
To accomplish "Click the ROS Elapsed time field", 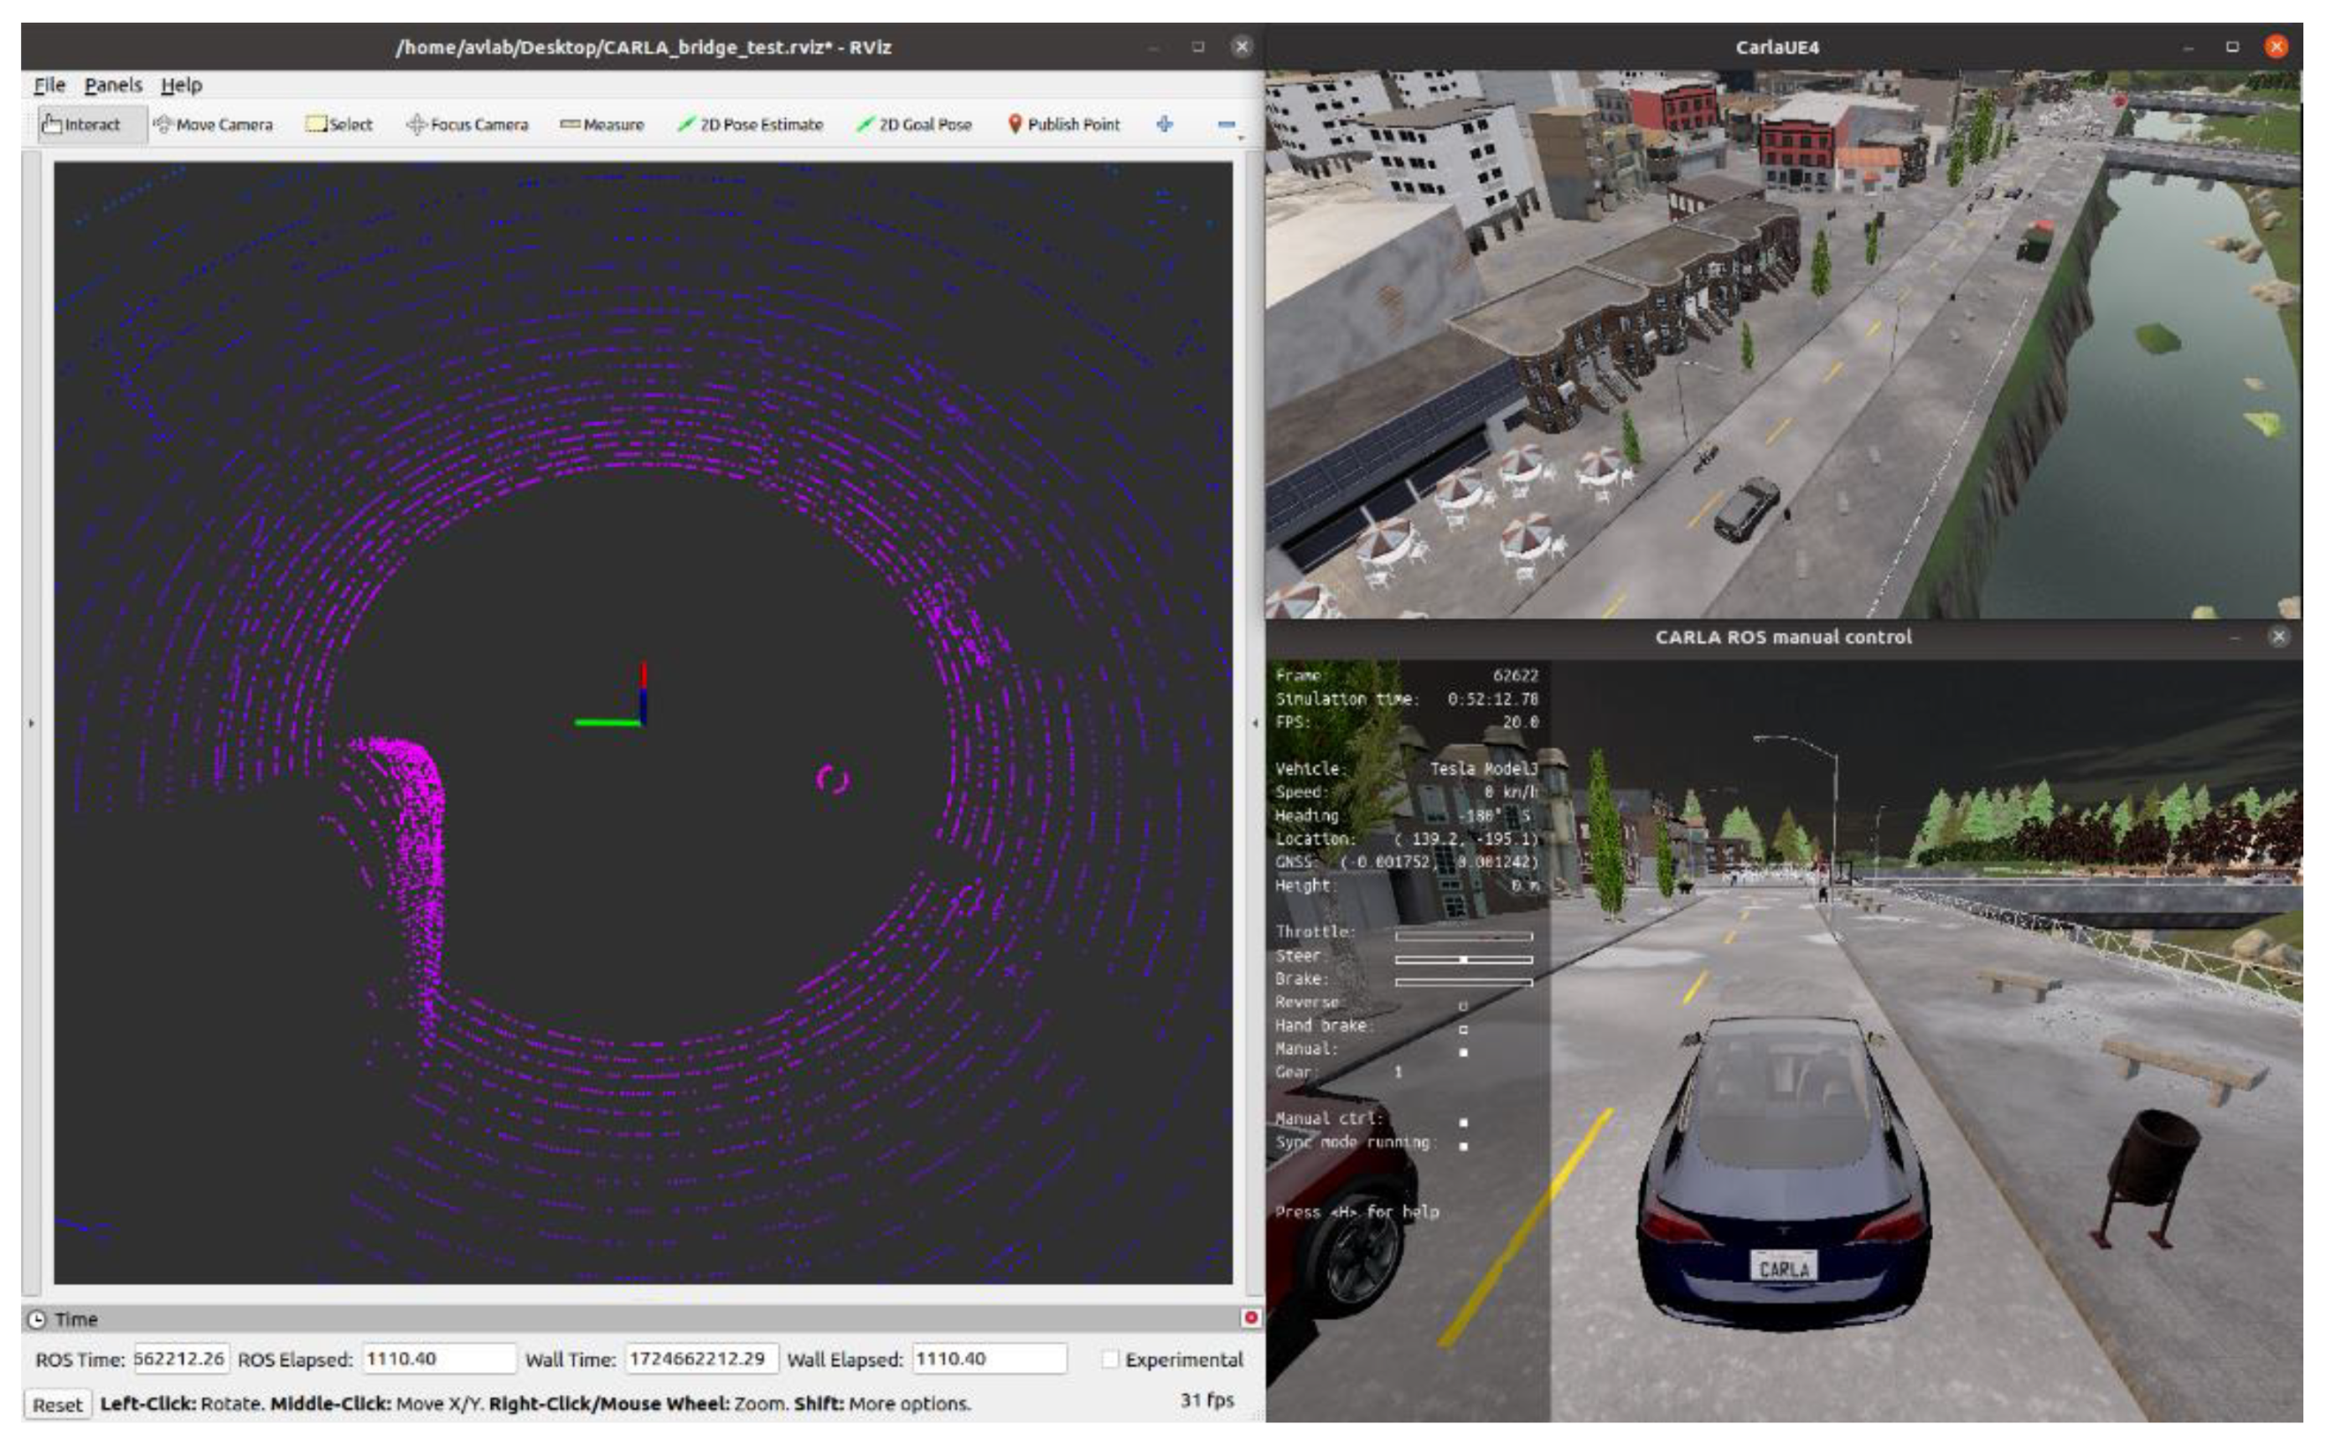I will point(438,1359).
